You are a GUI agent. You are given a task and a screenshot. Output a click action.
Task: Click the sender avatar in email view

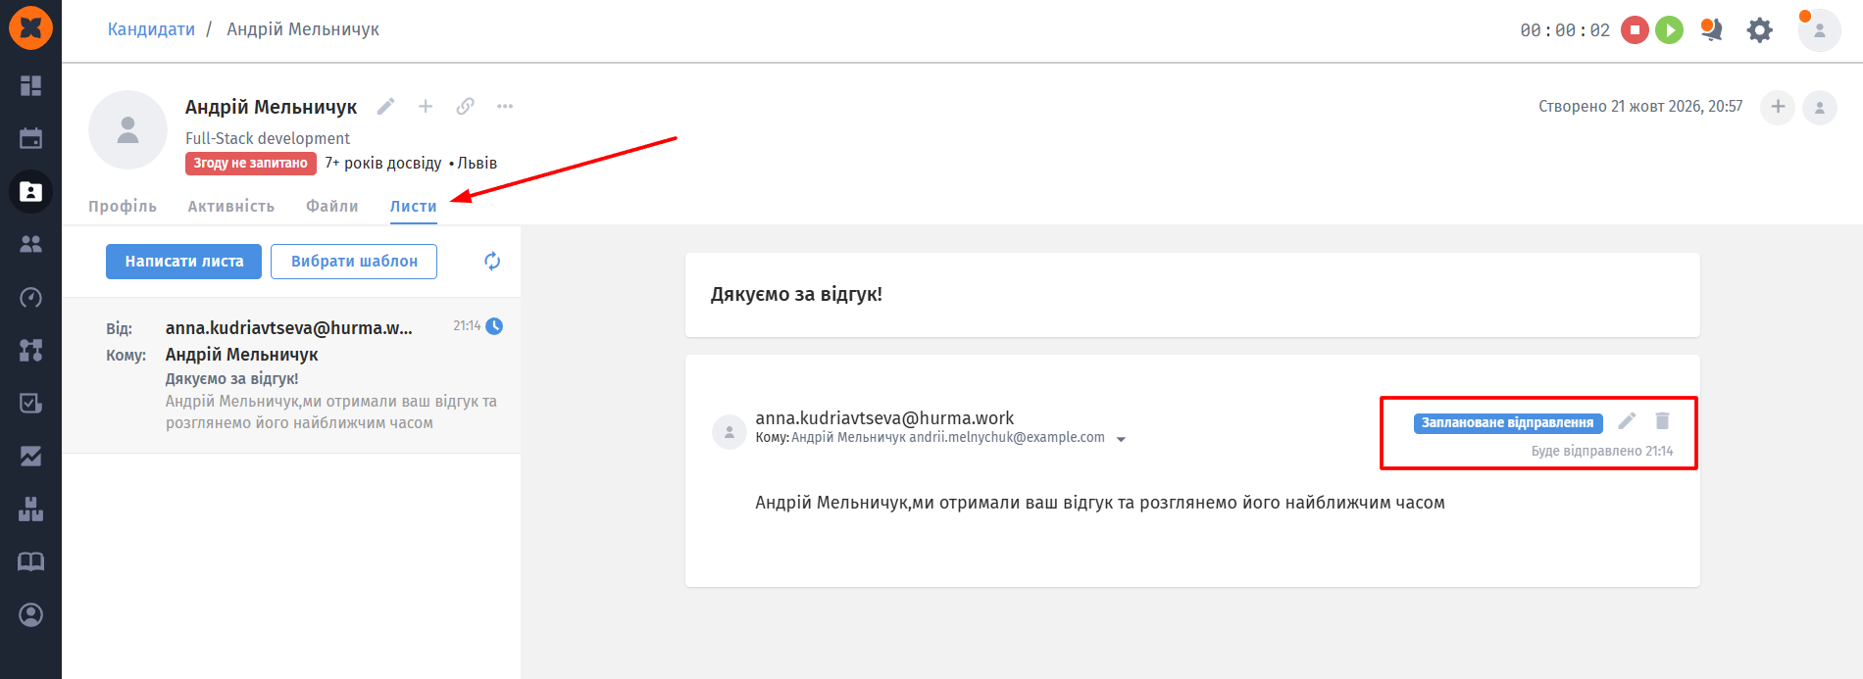pos(729,431)
